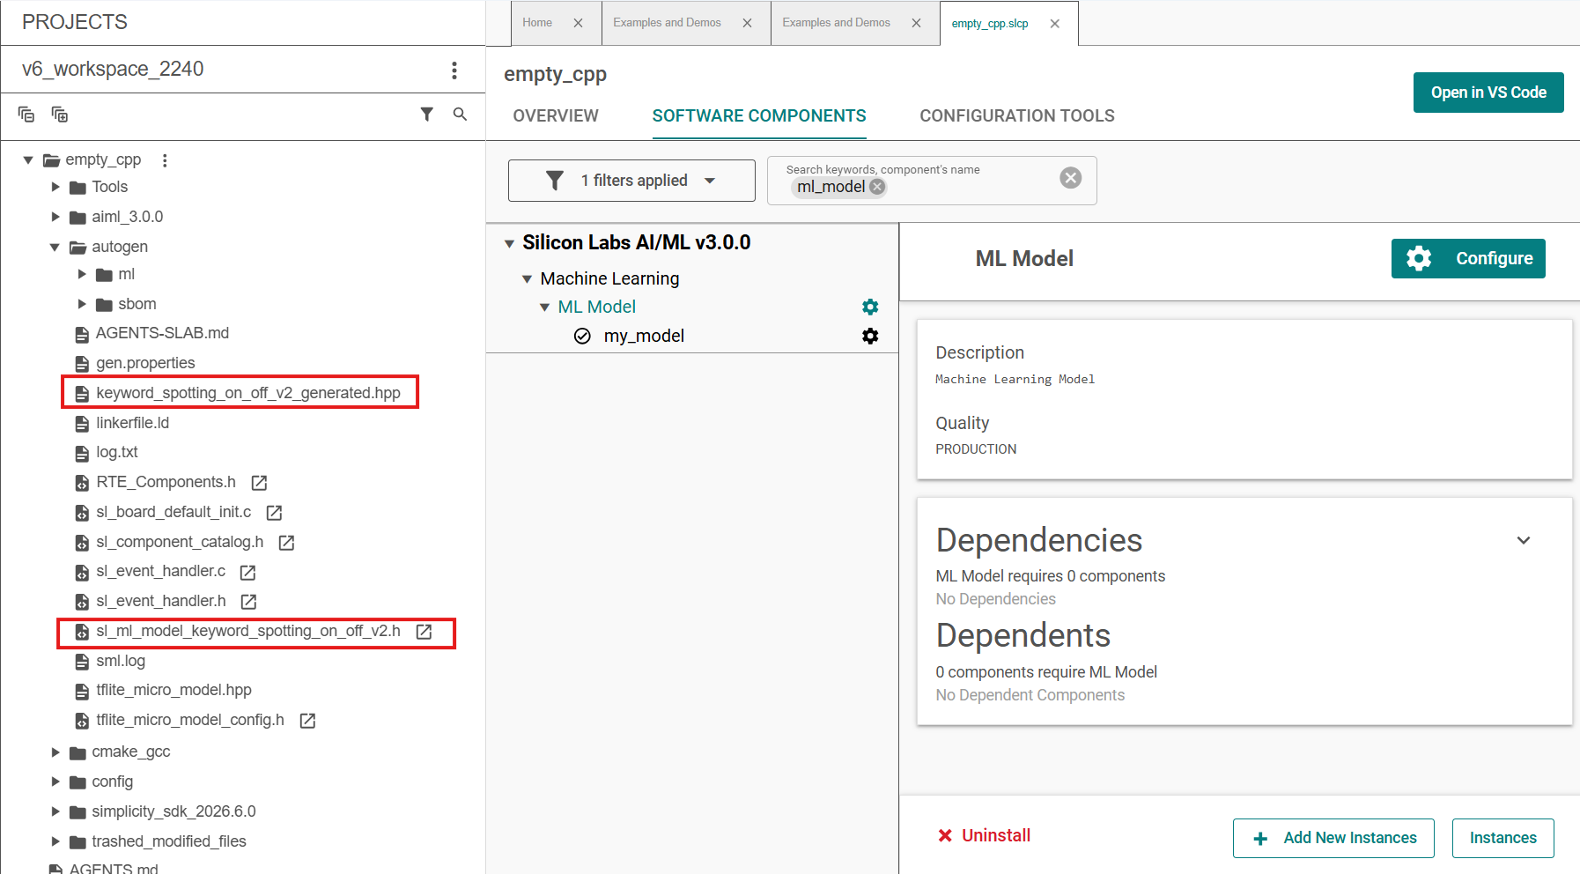Viewport: 1580px width, 874px height.
Task: Open the project filter funnel icon
Action: click(427, 114)
